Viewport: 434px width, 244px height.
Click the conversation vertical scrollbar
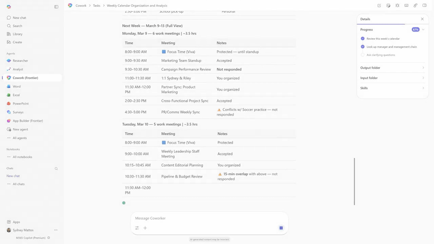[354, 181]
